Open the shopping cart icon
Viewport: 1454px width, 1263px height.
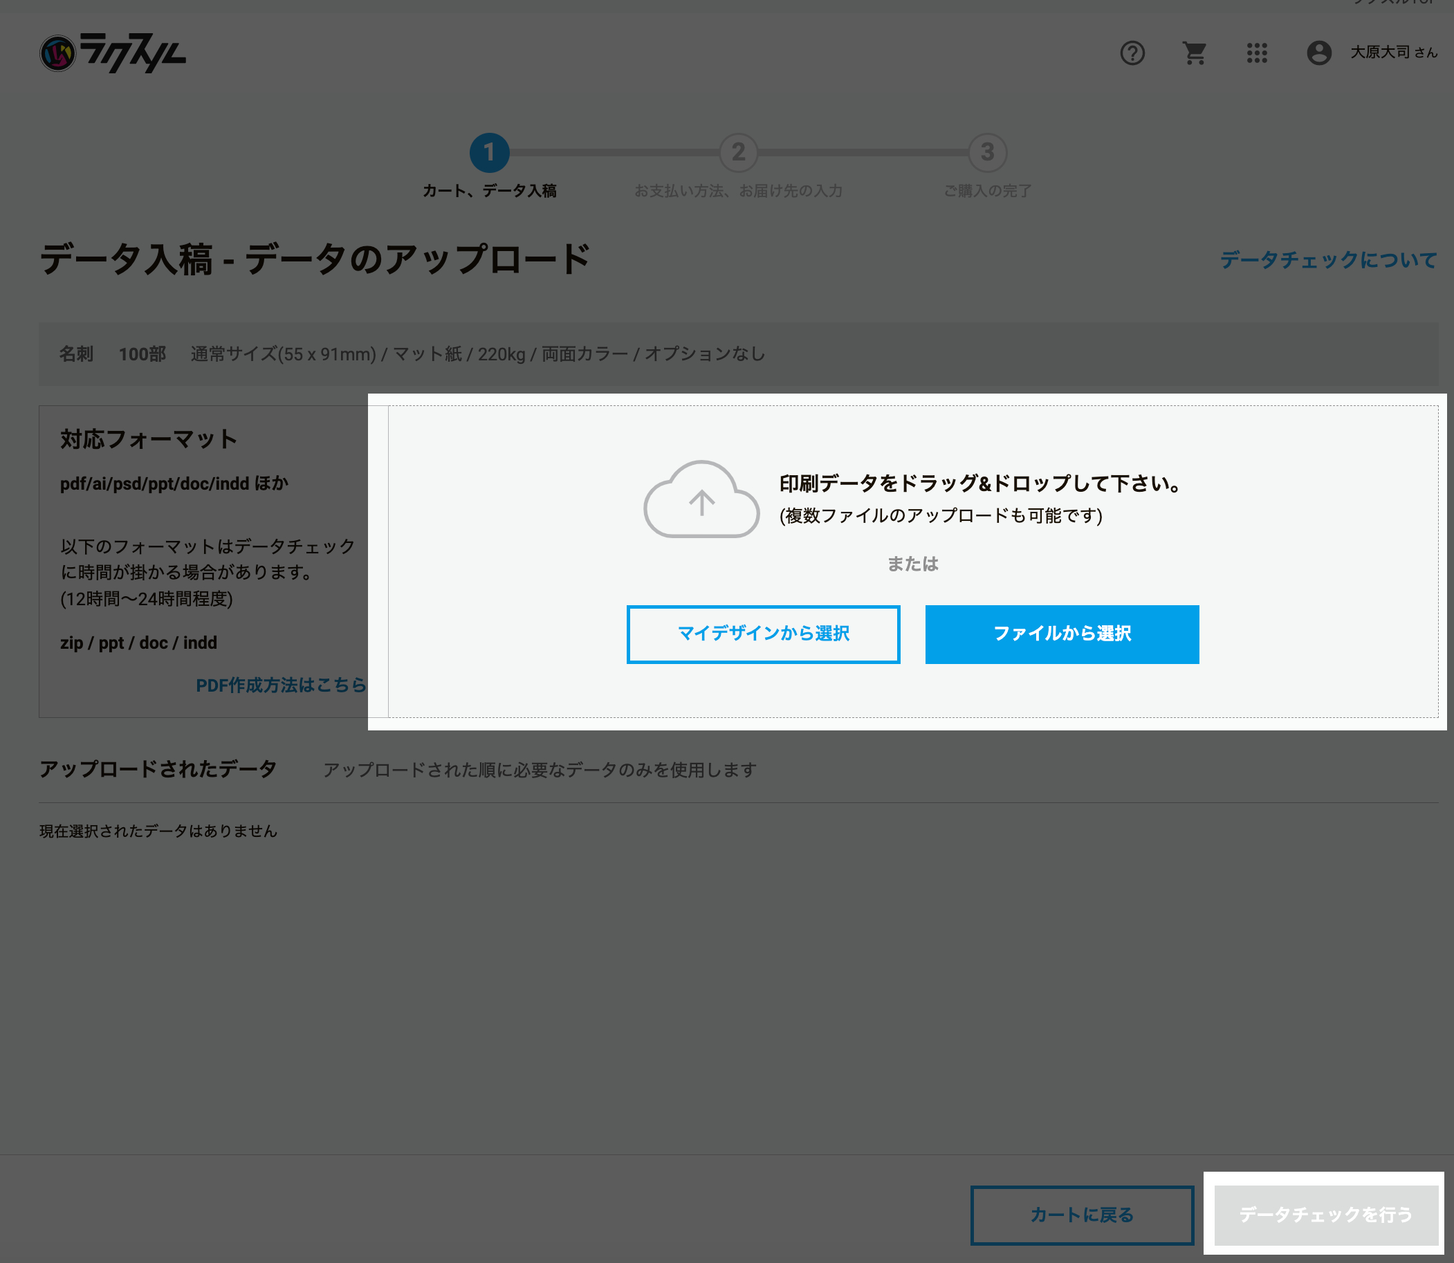[x=1194, y=53]
